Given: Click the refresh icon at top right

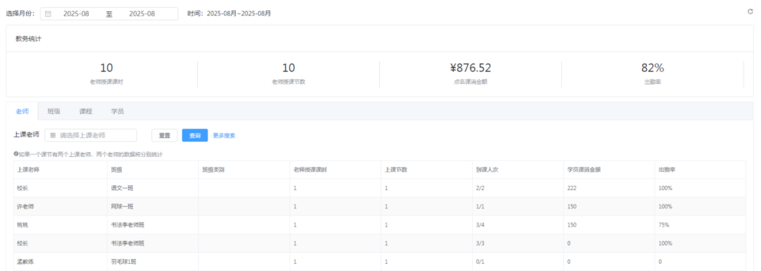Looking at the screenshot, I should 750,11.
